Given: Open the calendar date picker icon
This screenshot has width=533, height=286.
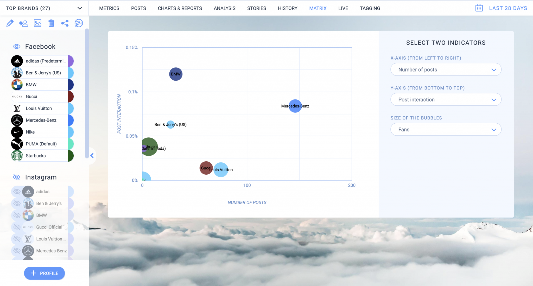Looking at the screenshot, I should pyautogui.click(x=479, y=8).
